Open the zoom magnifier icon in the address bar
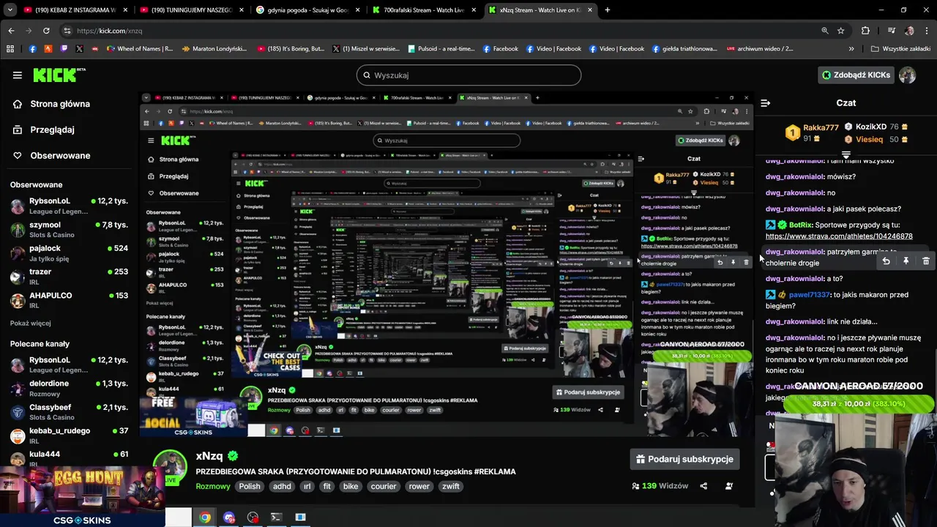Image resolution: width=937 pixels, height=527 pixels. [825, 31]
